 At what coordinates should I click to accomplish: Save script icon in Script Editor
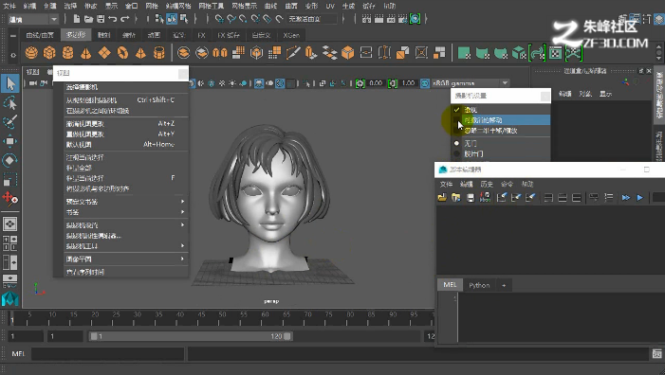[471, 197]
